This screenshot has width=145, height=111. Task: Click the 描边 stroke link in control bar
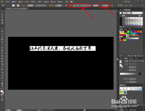coord(23,5)
